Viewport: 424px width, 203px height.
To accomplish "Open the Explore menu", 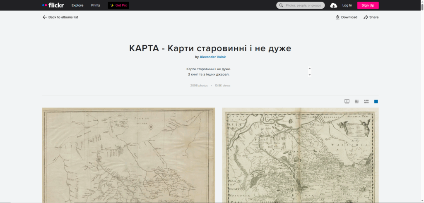I will tap(77, 5).
